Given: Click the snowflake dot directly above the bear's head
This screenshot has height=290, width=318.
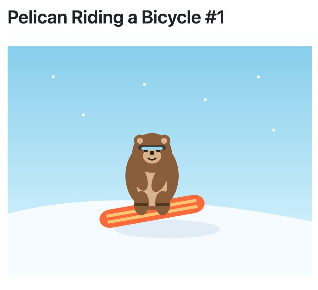Looking at the screenshot, I should (x=144, y=84).
